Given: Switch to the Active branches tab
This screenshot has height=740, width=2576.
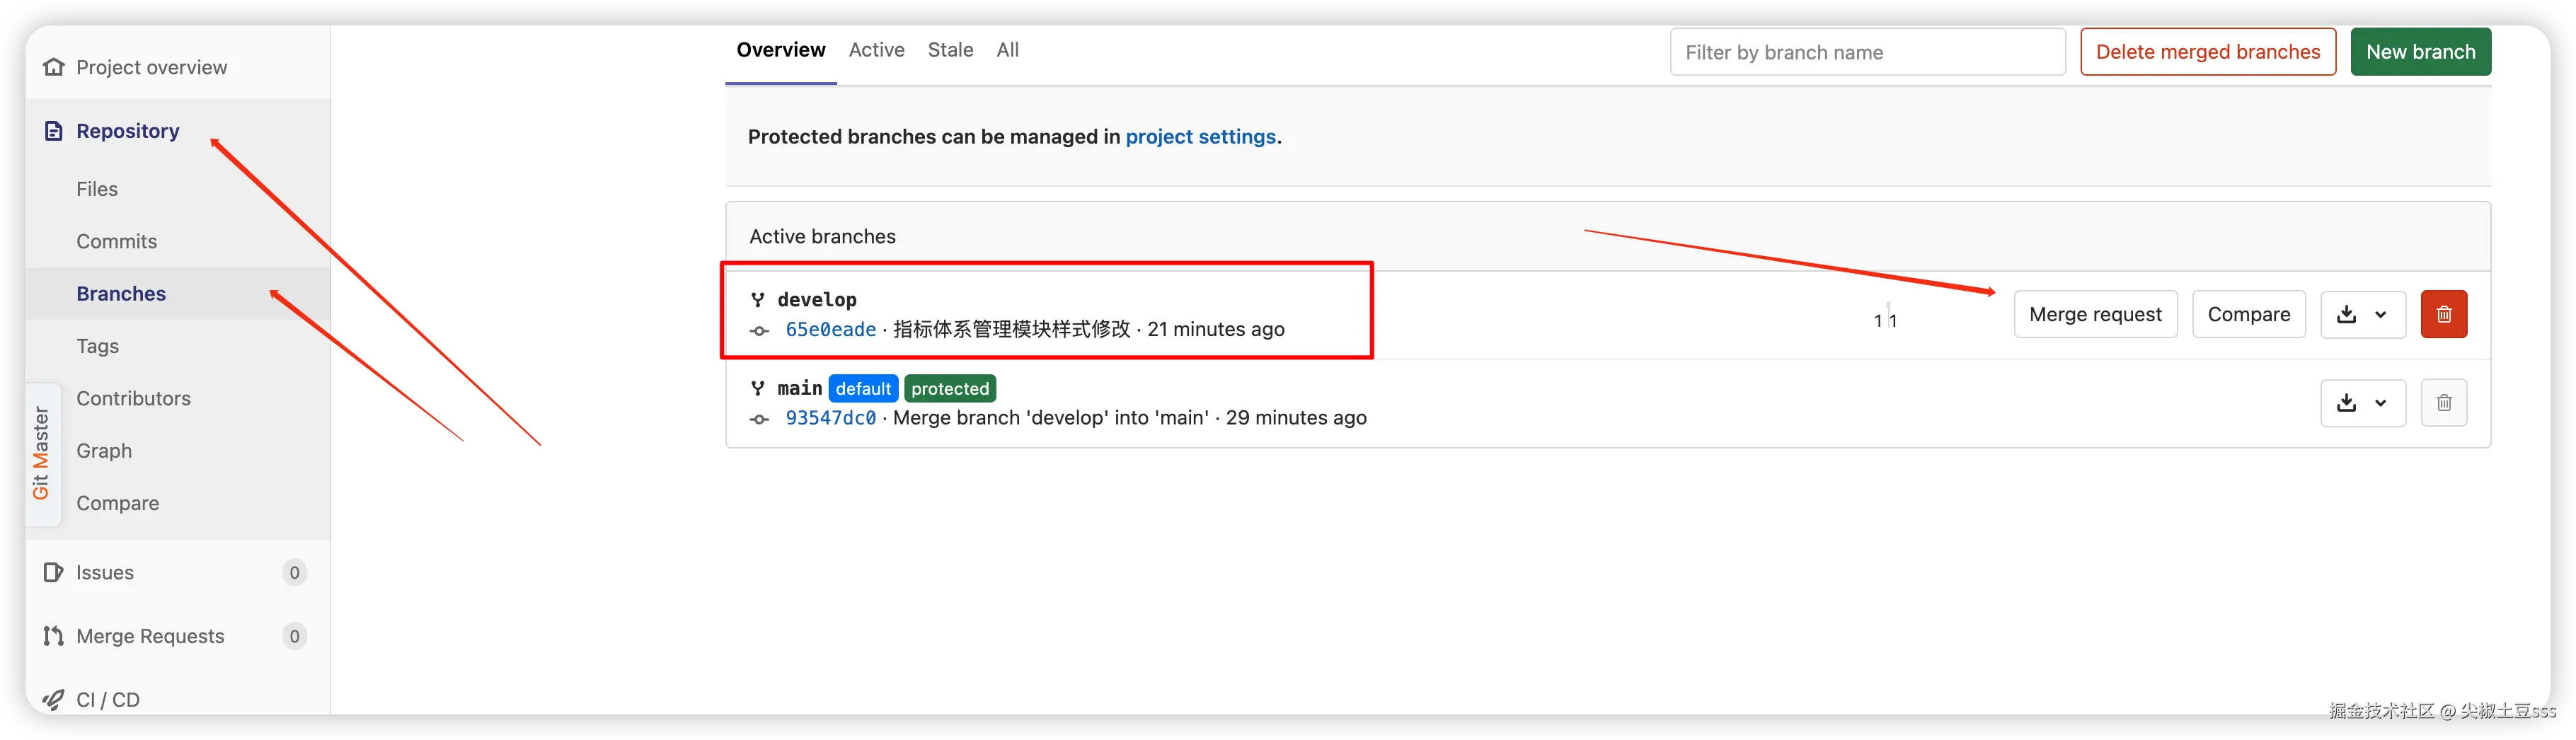Looking at the screenshot, I should pyautogui.click(x=876, y=50).
